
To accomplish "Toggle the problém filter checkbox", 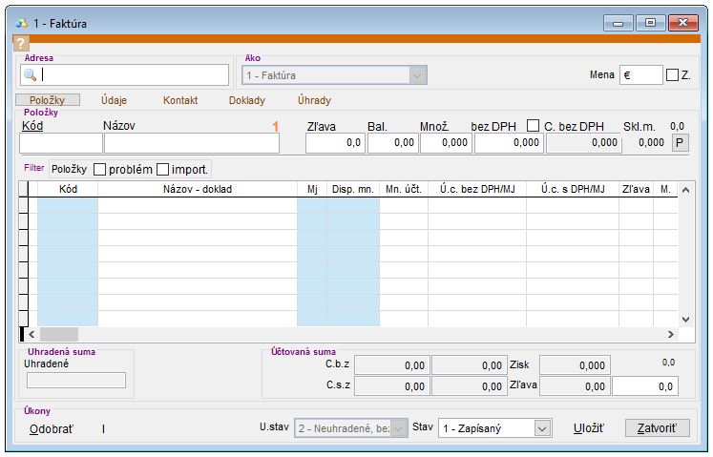I will click(100, 169).
